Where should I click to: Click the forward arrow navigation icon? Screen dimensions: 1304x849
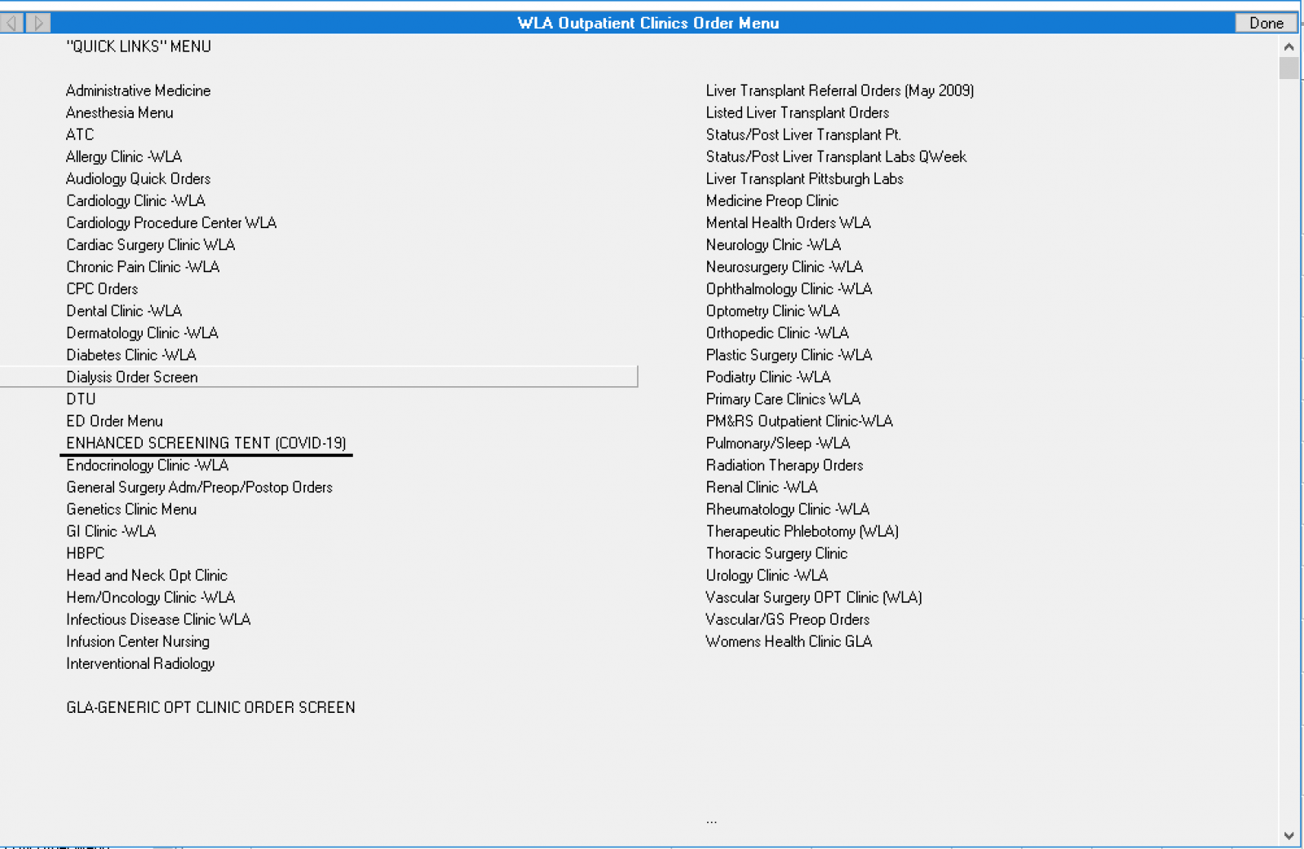38,23
